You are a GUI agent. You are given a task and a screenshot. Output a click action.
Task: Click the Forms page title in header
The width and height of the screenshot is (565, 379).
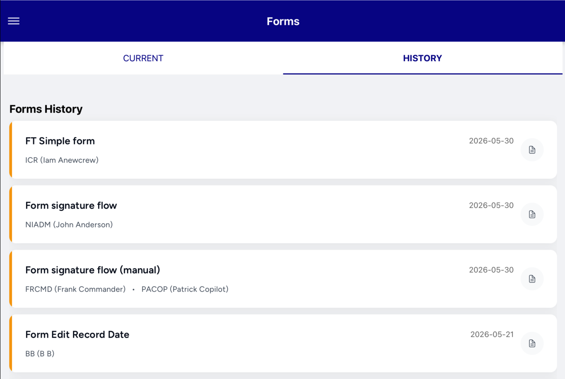tap(283, 21)
